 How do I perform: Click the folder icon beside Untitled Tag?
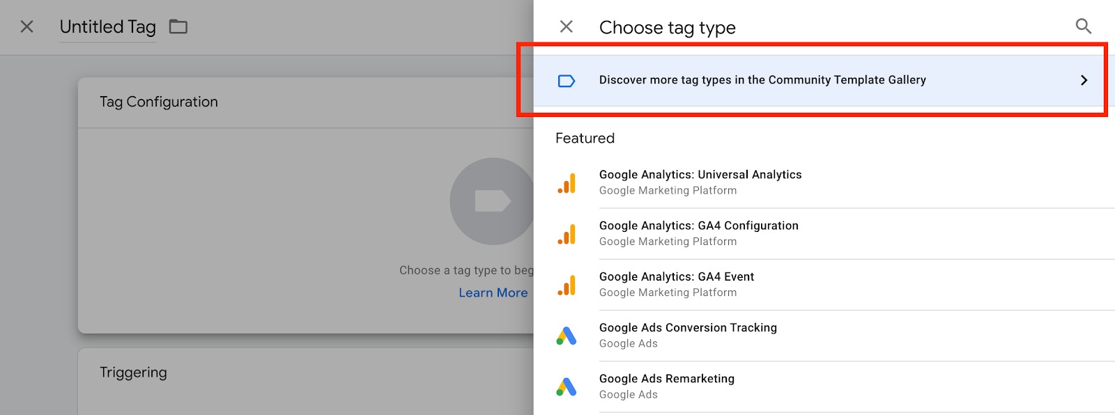click(178, 26)
